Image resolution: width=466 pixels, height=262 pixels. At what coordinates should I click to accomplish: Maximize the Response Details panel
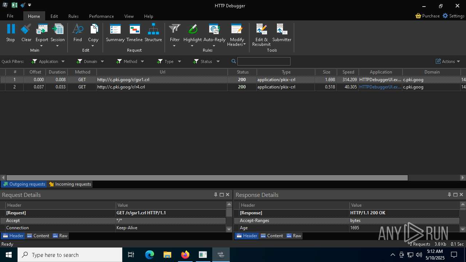tap(455, 195)
